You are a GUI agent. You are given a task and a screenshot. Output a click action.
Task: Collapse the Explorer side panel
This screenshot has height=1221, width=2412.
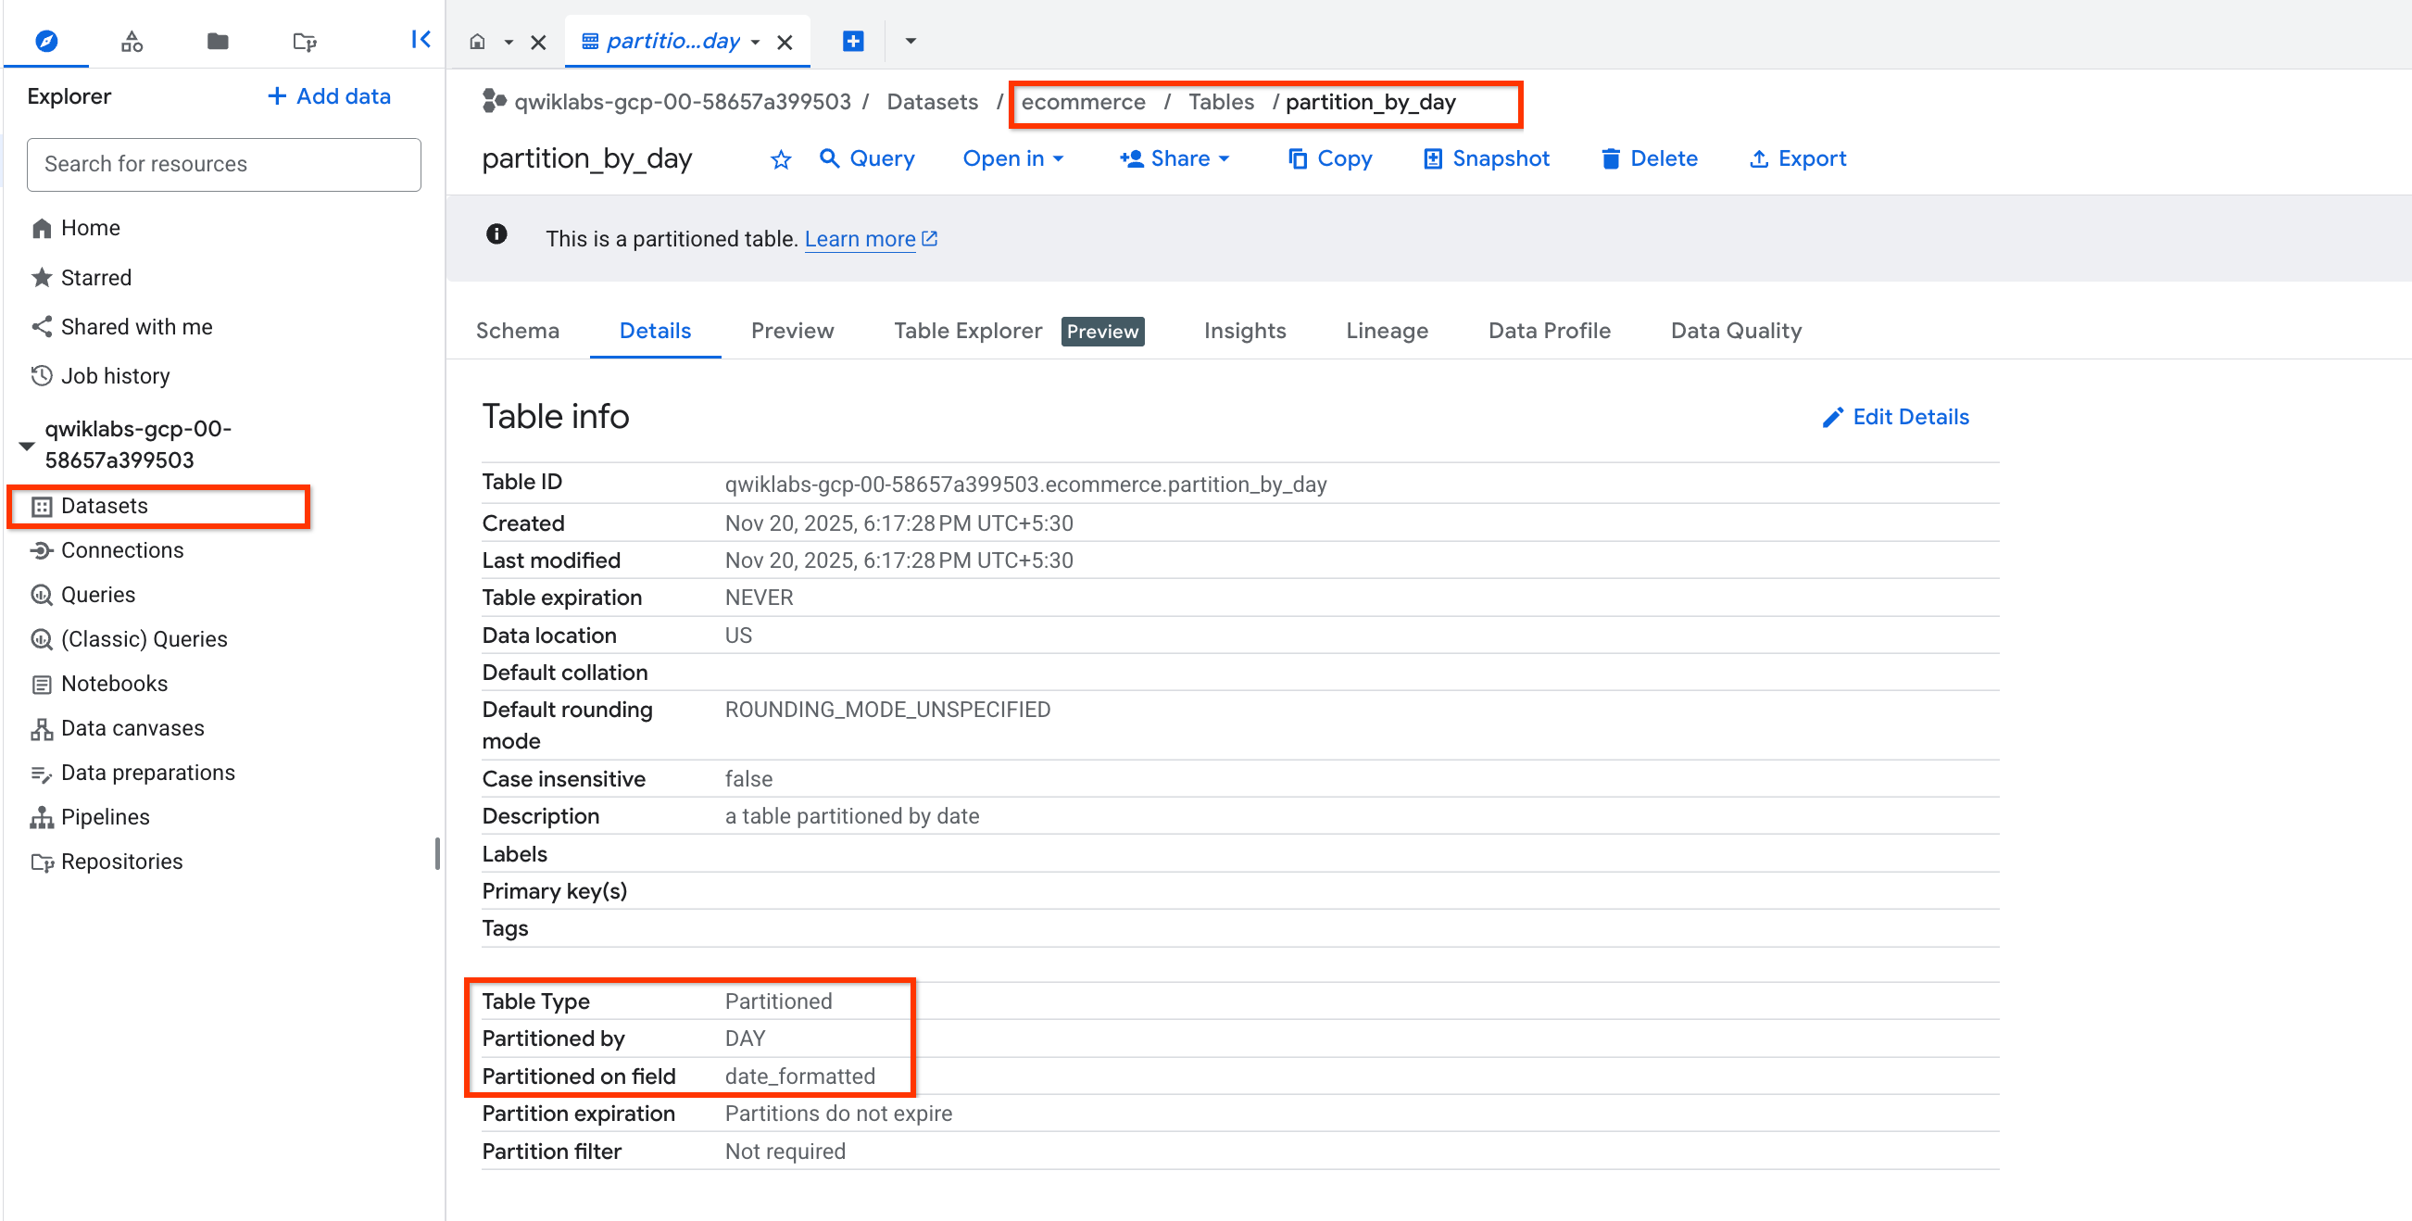(x=420, y=39)
